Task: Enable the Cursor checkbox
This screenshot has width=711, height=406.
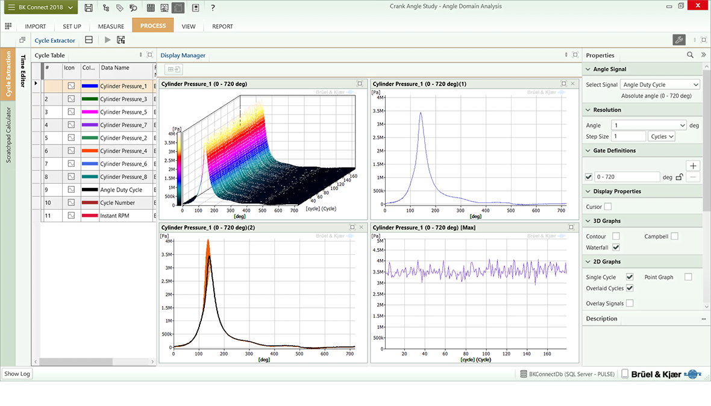Action: (x=608, y=207)
